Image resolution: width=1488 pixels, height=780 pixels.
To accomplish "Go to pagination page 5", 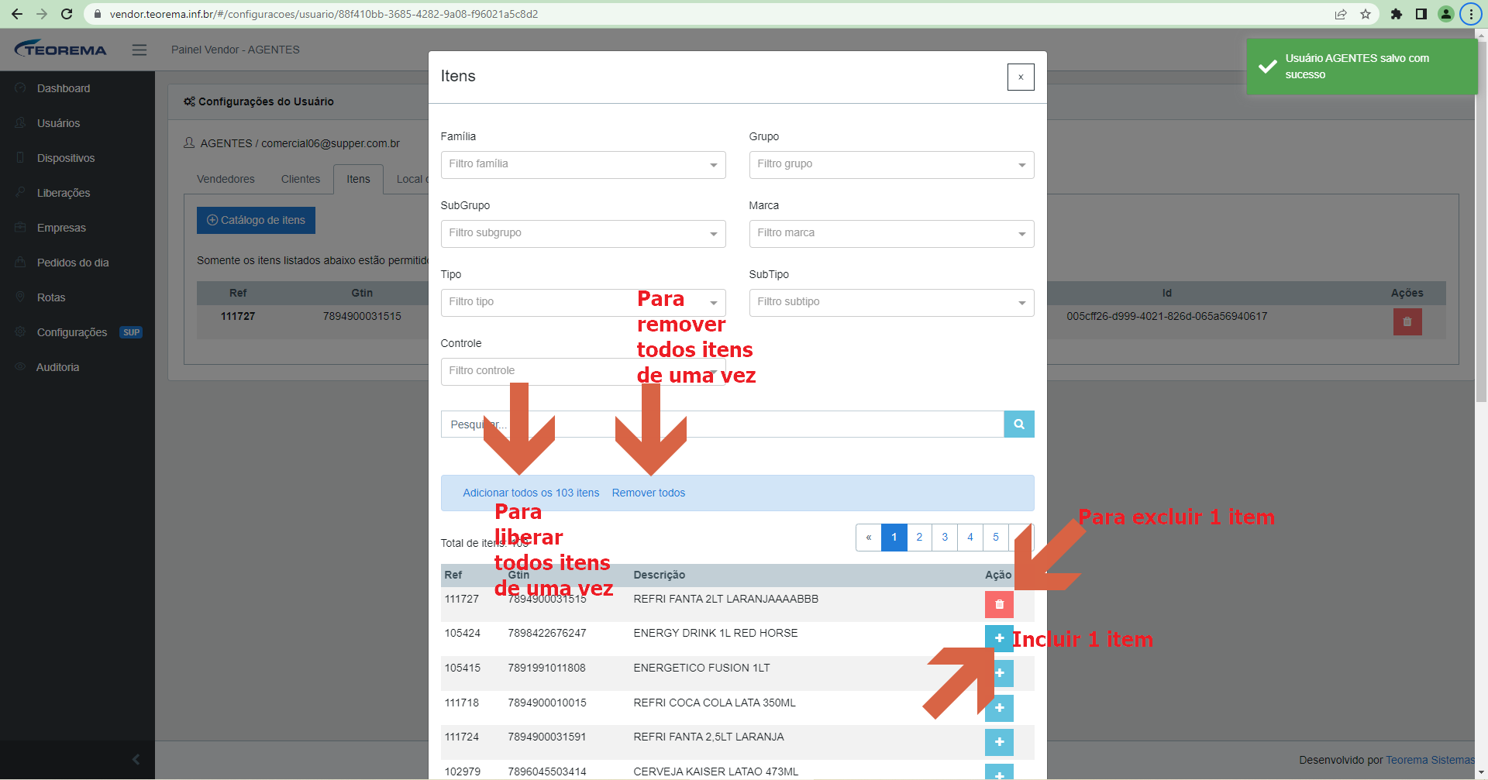I will [996, 537].
